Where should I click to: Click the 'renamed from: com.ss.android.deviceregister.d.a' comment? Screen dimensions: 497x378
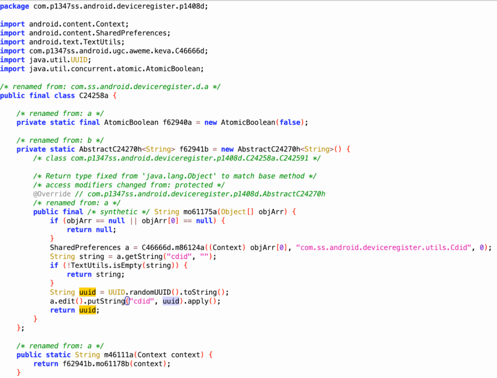click(111, 86)
